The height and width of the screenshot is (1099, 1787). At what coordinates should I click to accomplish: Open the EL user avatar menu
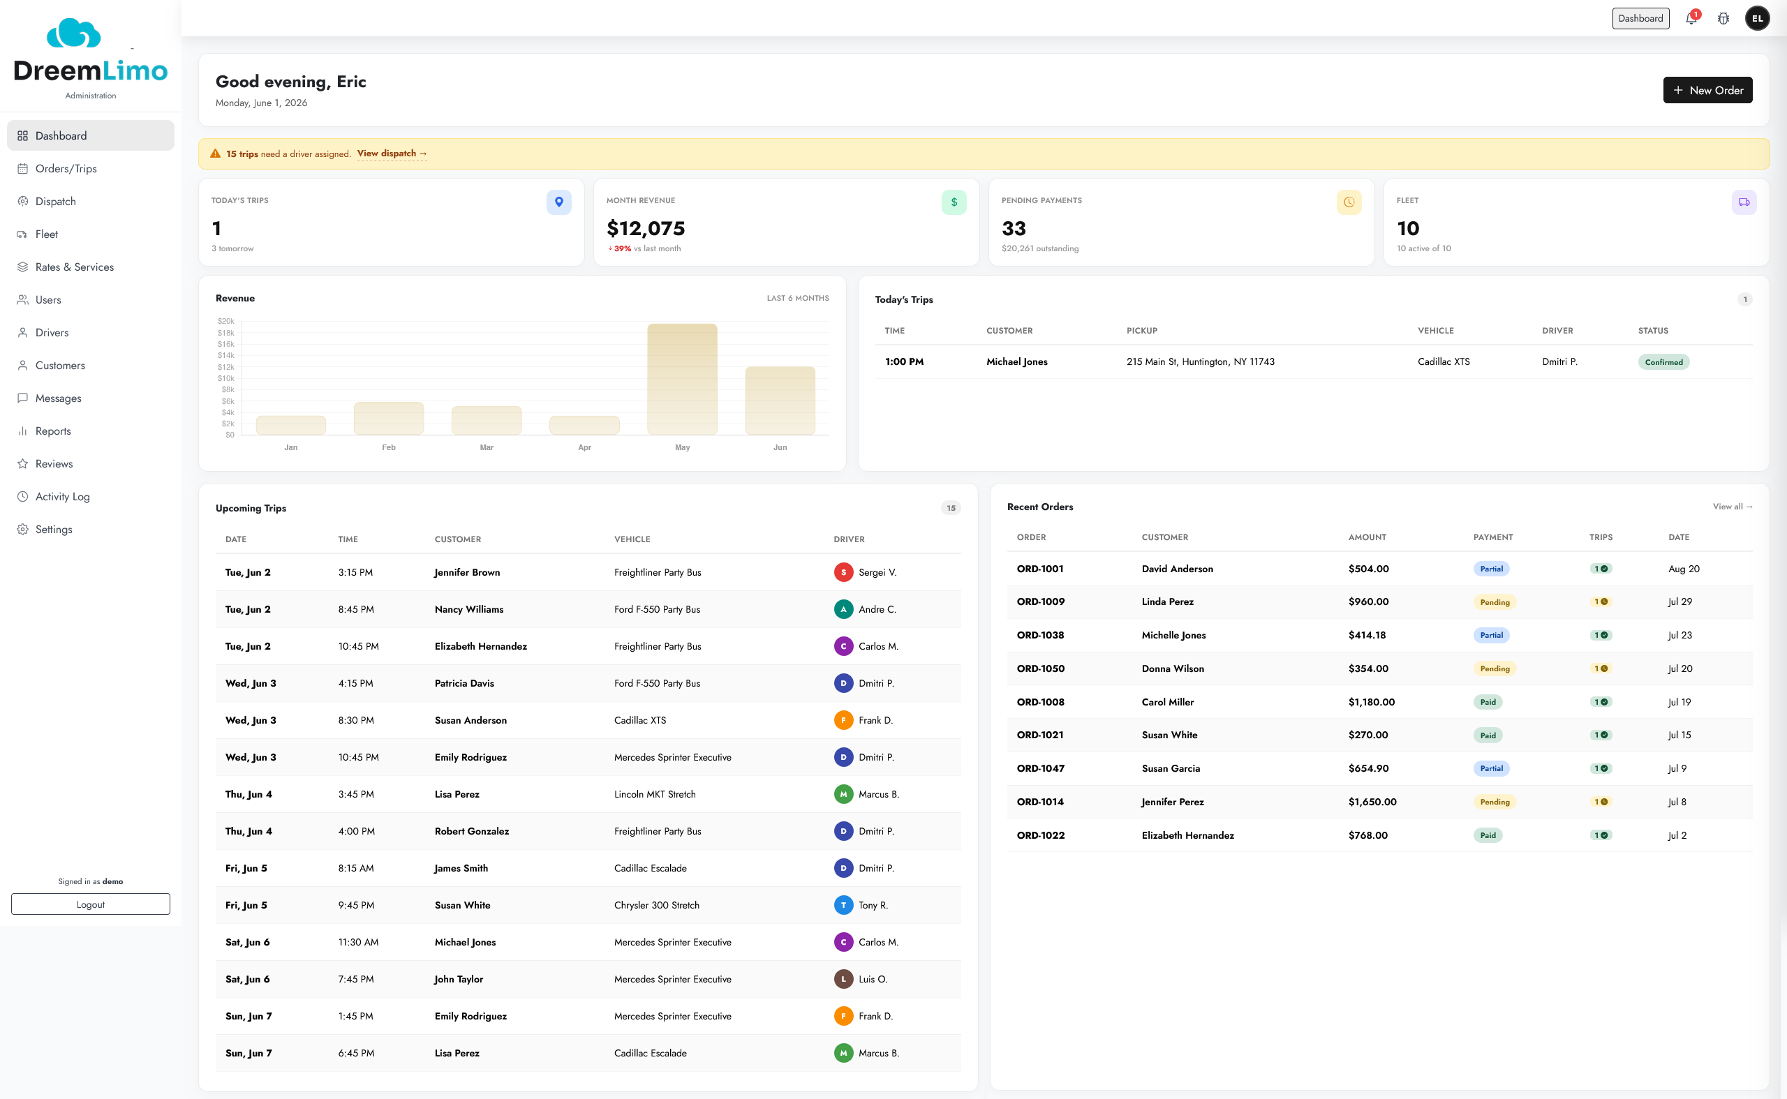1757,19
